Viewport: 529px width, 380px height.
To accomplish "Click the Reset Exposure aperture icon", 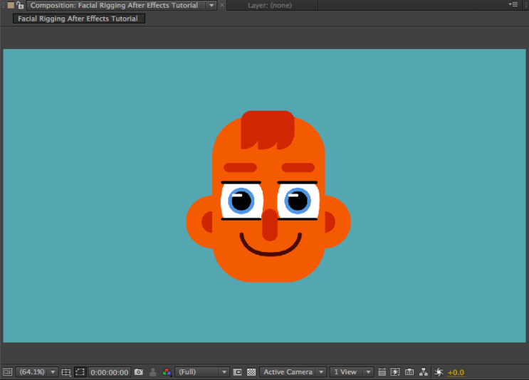I will tap(439, 372).
